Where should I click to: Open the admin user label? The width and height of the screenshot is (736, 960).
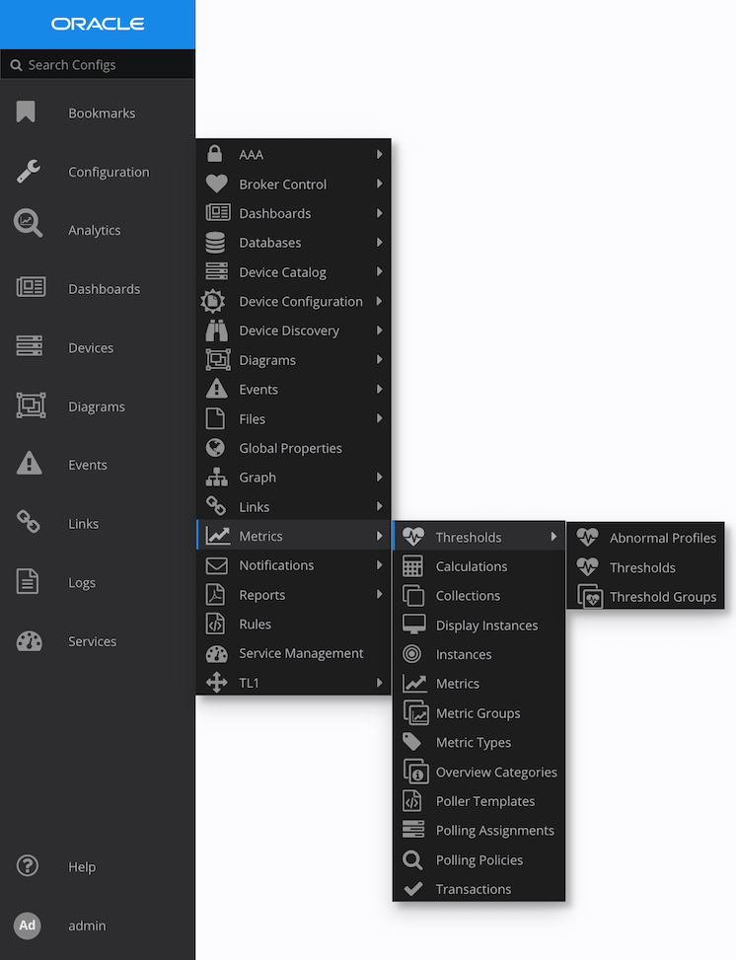point(87,925)
